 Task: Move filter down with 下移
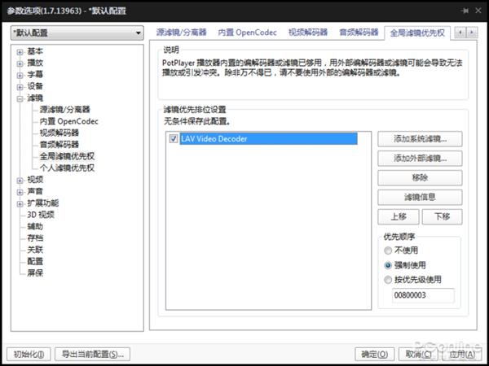(x=442, y=216)
